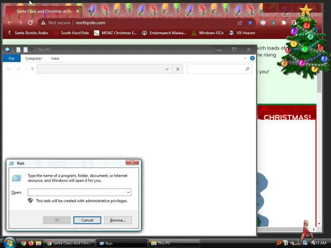
Task: Click the blue Help question icon
Action: tap(252, 58)
